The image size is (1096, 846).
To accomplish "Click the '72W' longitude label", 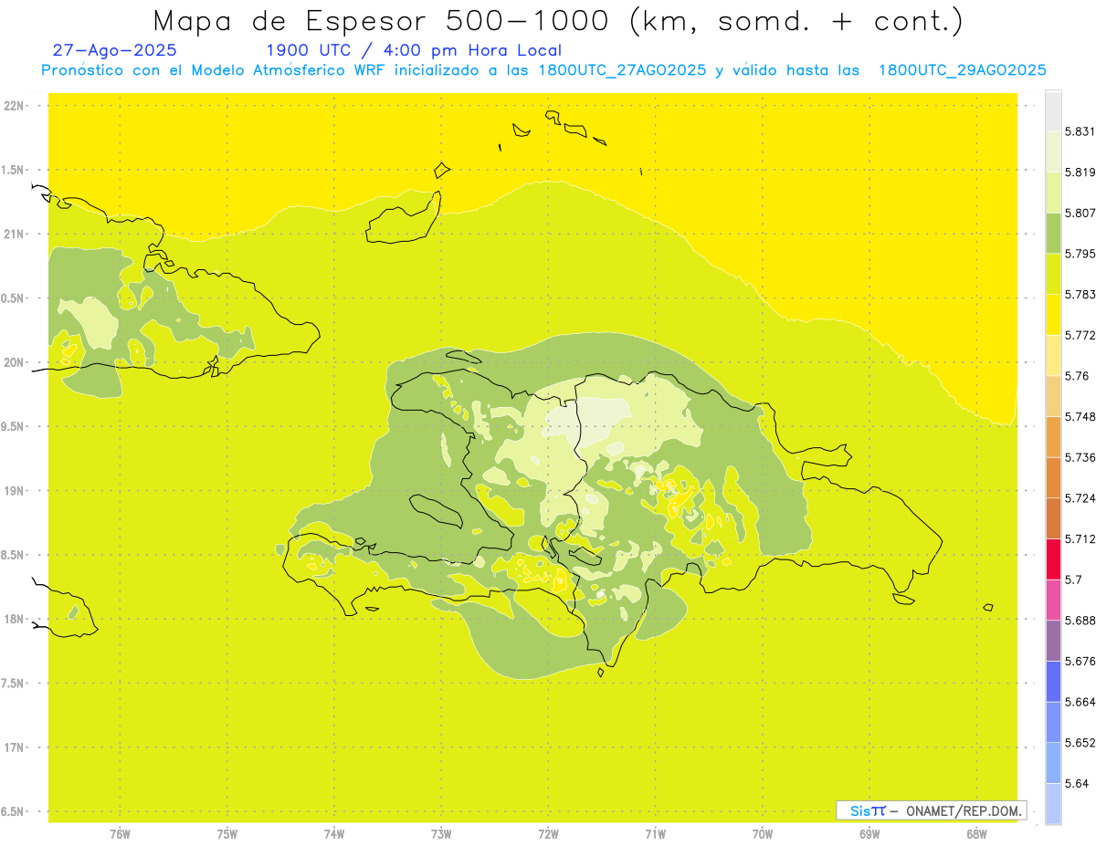I will point(548,834).
